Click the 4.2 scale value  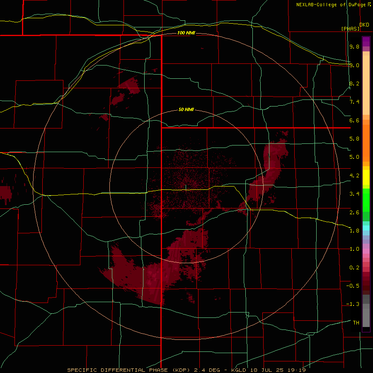(x=354, y=176)
